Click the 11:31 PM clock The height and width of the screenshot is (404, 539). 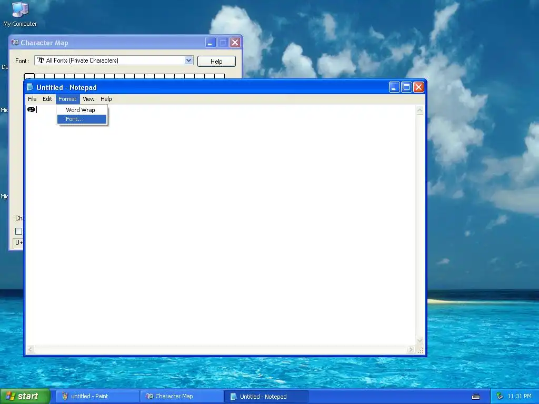coord(520,397)
